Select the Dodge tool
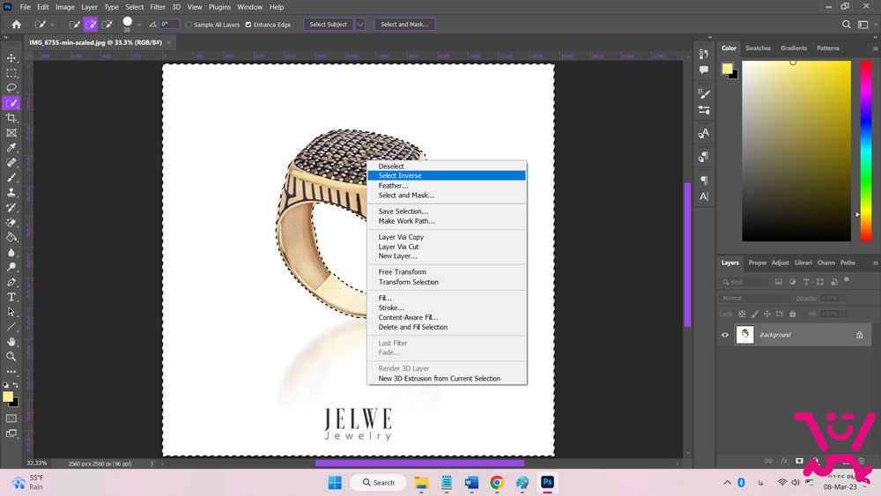The image size is (881, 496). click(11, 267)
